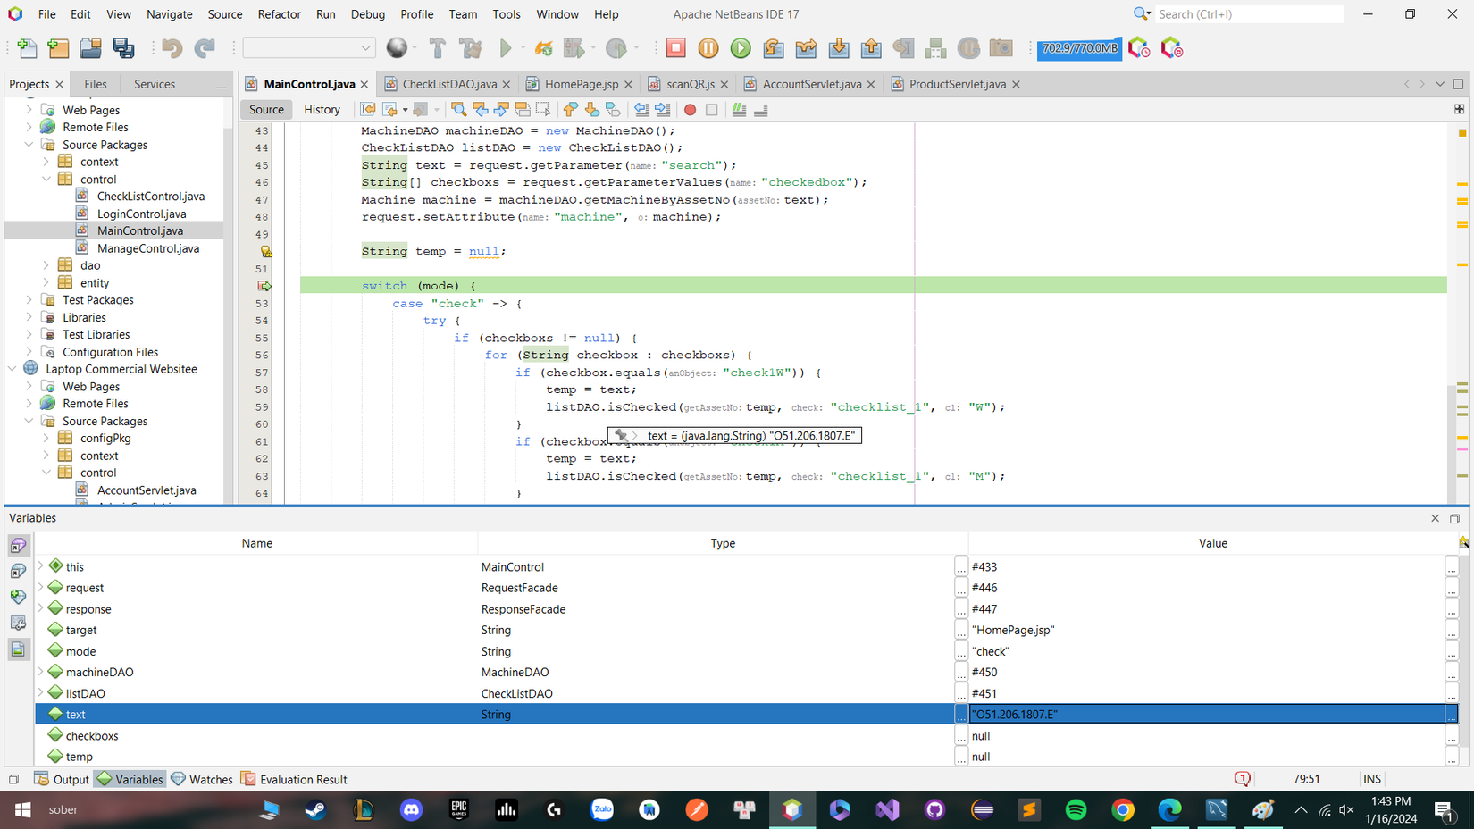Expand the request variable row
The width and height of the screenshot is (1474, 829).
pyautogui.click(x=41, y=588)
